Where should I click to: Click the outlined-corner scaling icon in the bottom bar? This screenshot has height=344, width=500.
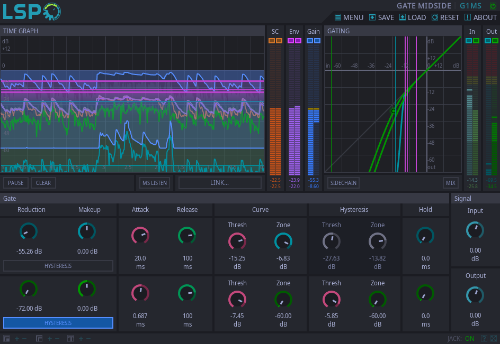tap(39, 339)
